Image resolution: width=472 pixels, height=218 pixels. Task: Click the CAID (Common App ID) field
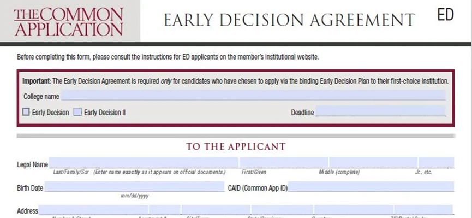click(371, 187)
